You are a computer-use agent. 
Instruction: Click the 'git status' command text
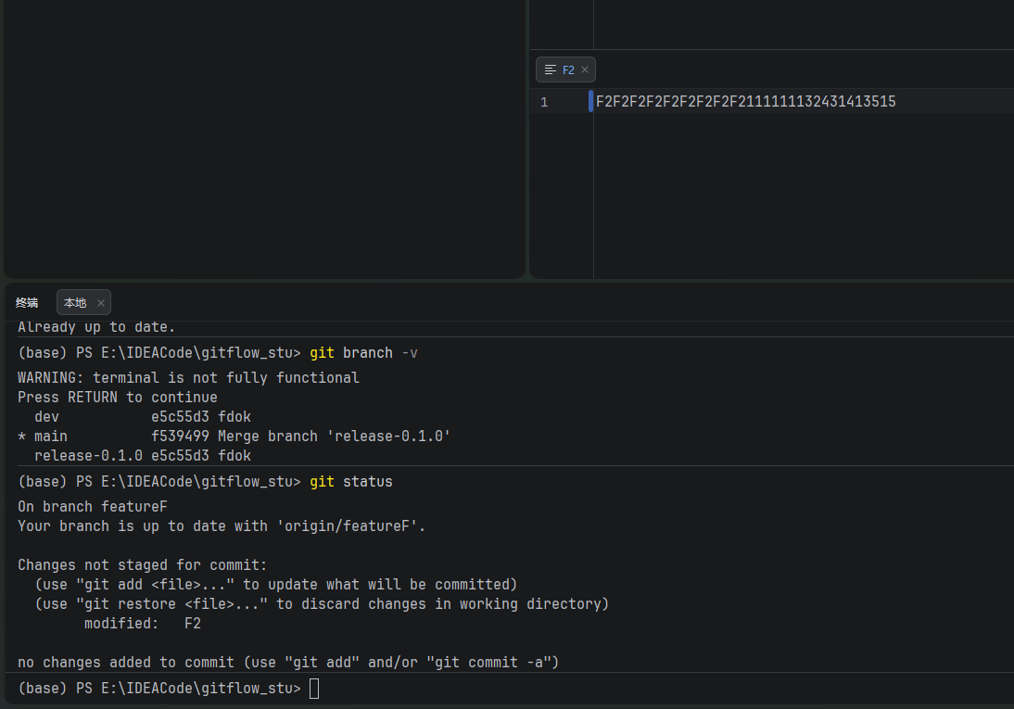pos(351,482)
